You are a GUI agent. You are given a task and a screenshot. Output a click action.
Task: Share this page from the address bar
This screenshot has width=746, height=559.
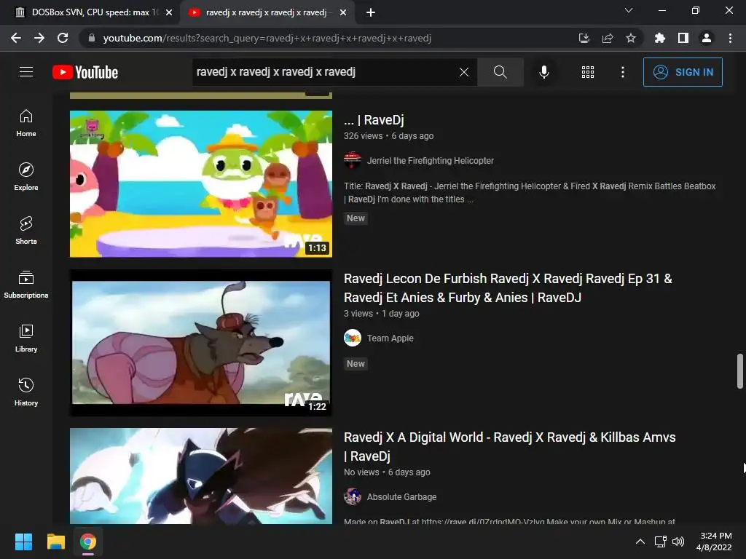(608, 38)
